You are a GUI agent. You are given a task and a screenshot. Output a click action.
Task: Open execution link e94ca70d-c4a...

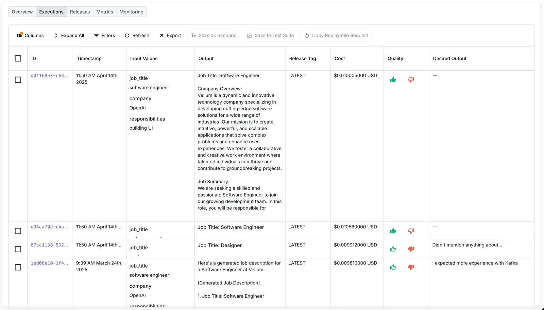click(x=49, y=227)
